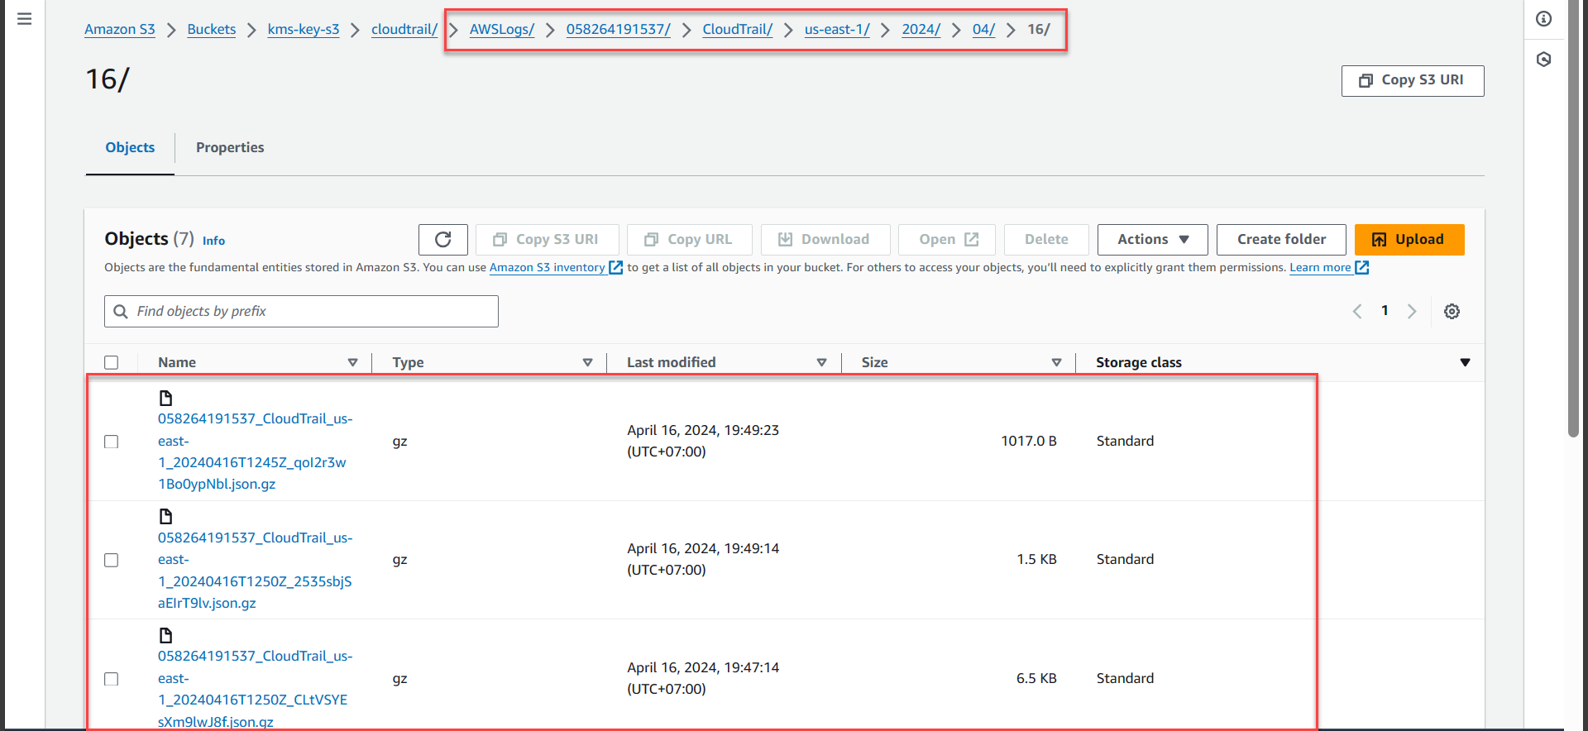Click the refresh objects icon button

[442, 240]
